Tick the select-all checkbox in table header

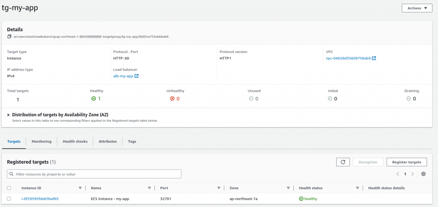9,188
